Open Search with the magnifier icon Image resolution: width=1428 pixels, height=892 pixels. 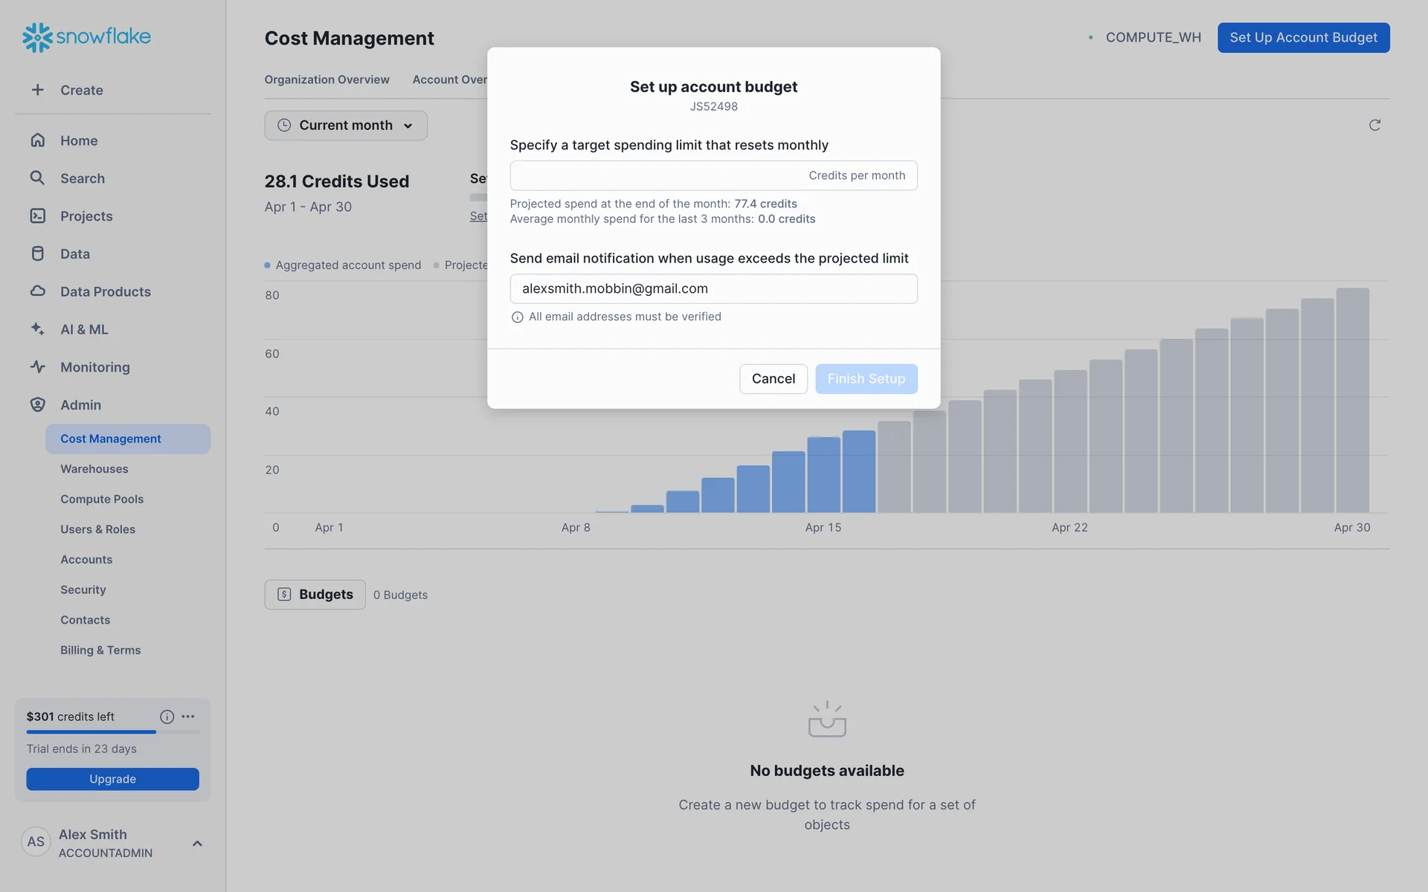37,178
